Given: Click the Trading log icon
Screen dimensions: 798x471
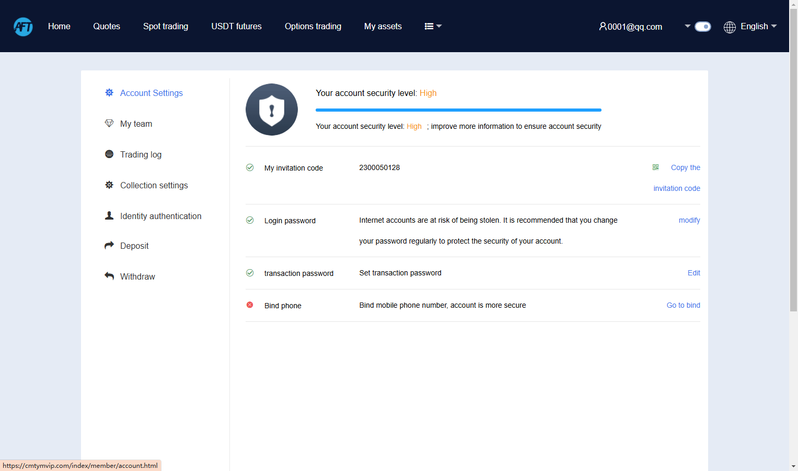Looking at the screenshot, I should click(x=109, y=154).
